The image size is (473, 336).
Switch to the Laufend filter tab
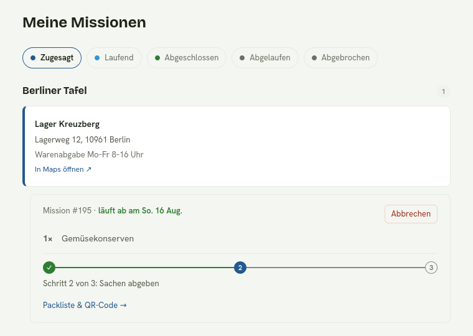click(x=114, y=58)
